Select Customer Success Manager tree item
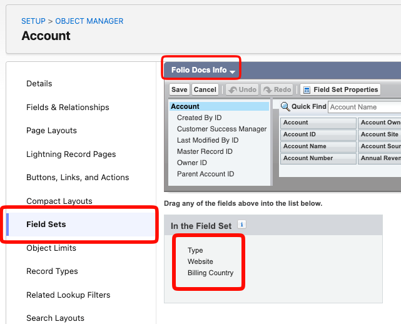401x324 pixels. [221, 129]
